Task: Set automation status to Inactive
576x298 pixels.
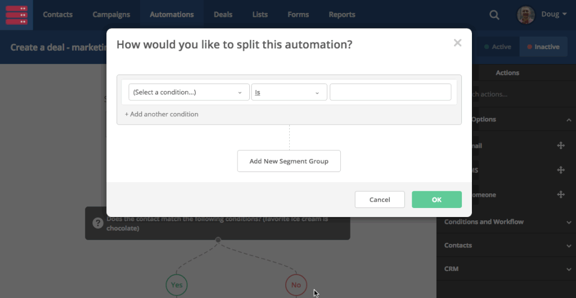Action: tap(543, 47)
